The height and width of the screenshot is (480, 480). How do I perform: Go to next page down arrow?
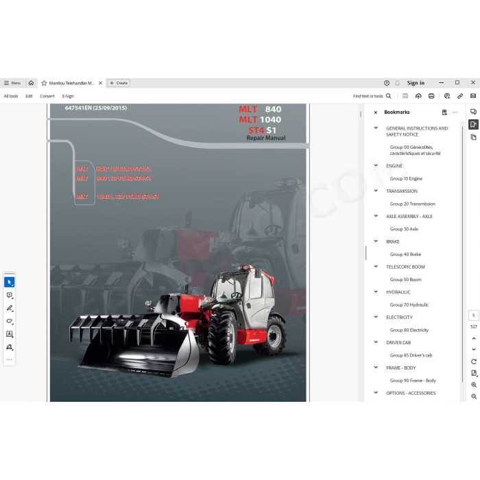coord(474,349)
